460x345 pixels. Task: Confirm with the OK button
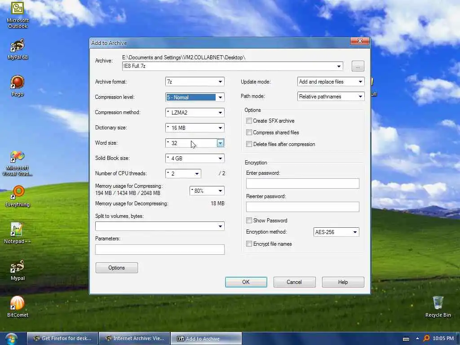coord(246,282)
